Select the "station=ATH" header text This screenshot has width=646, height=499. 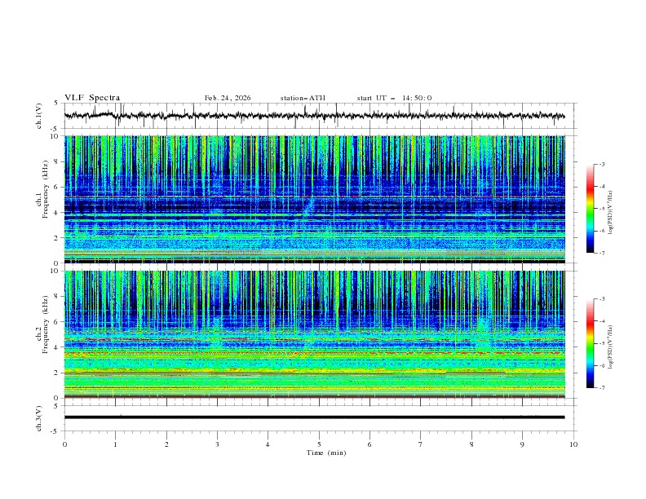(x=303, y=98)
